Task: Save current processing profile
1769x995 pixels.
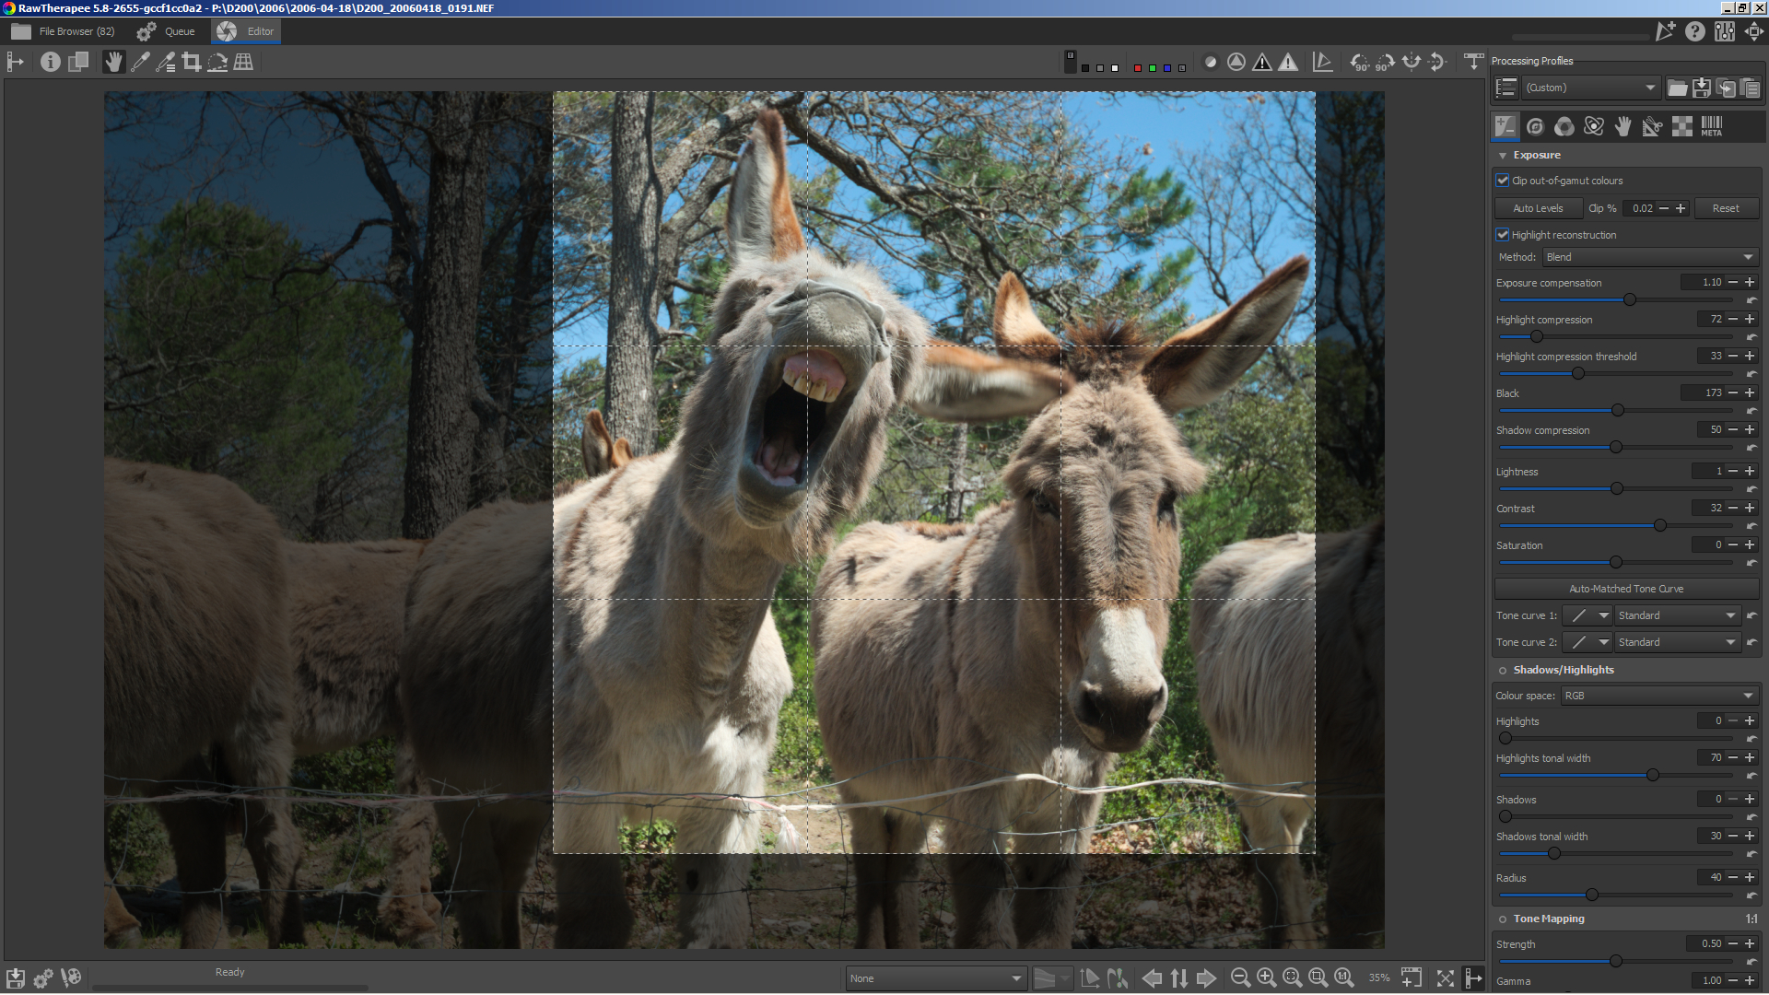Action: [1702, 88]
